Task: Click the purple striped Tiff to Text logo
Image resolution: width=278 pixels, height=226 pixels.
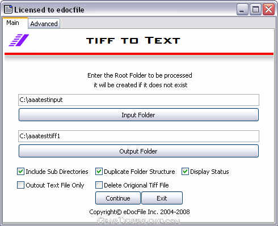Action: 19,40
